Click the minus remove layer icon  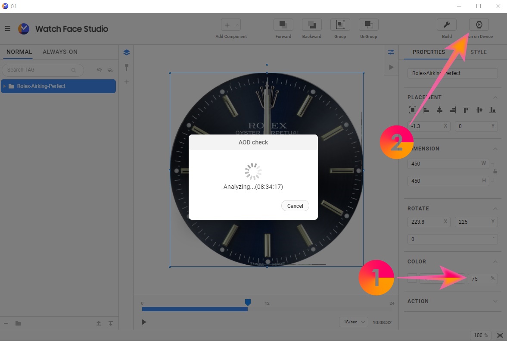(x=6, y=323)
